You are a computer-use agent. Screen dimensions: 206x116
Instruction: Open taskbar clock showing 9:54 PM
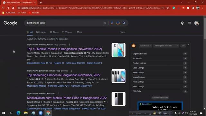(x=193, y=113)
